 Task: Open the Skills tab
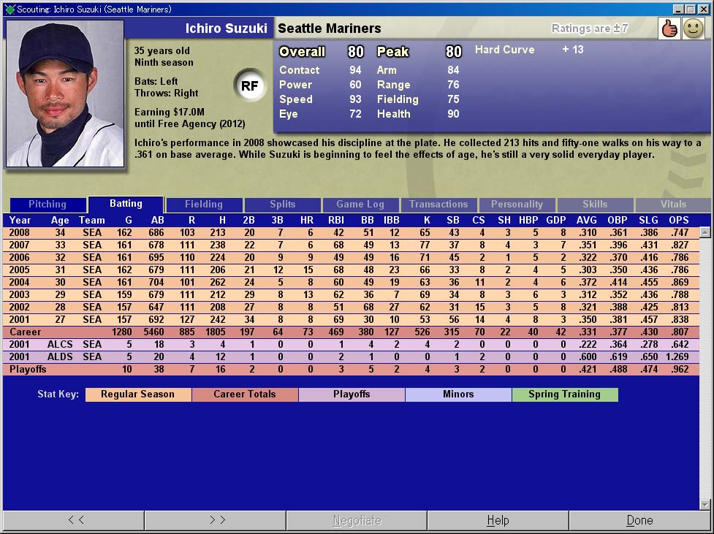coord(595,205)
